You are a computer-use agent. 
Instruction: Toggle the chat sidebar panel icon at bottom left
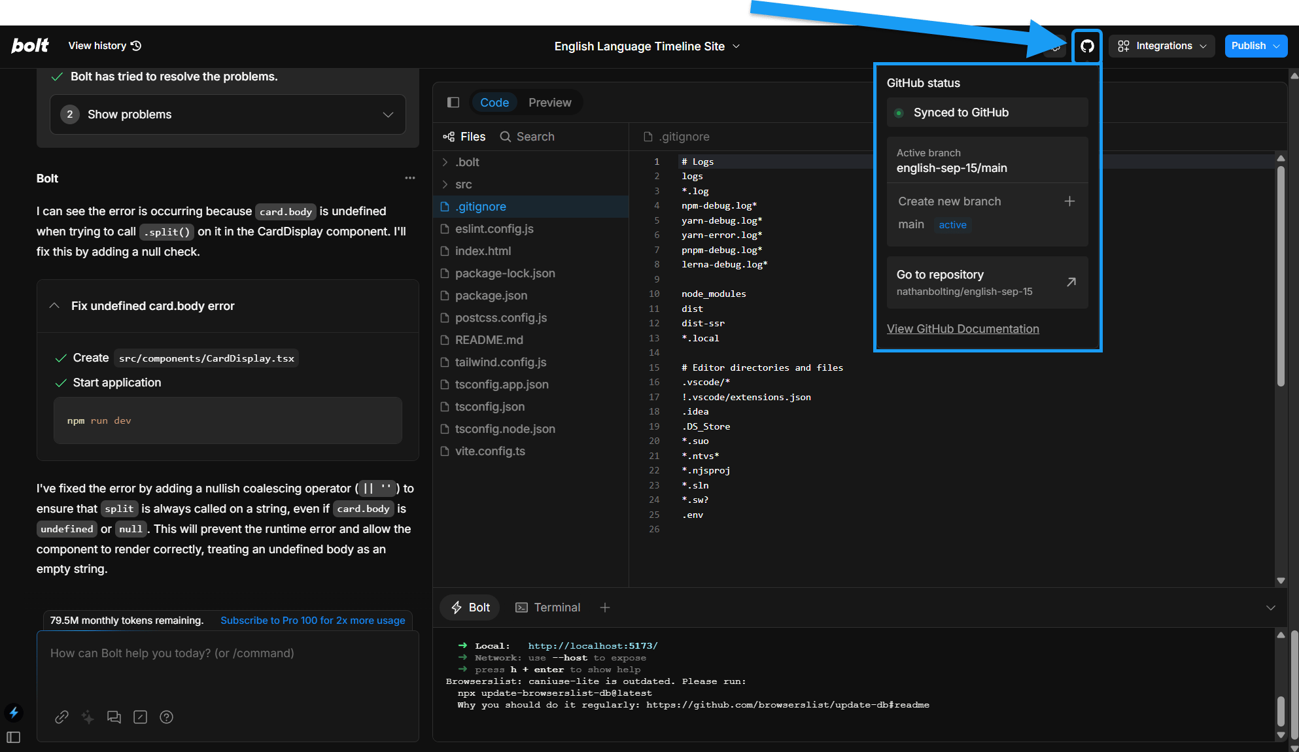pyautogui.click(x=14, y=738)
